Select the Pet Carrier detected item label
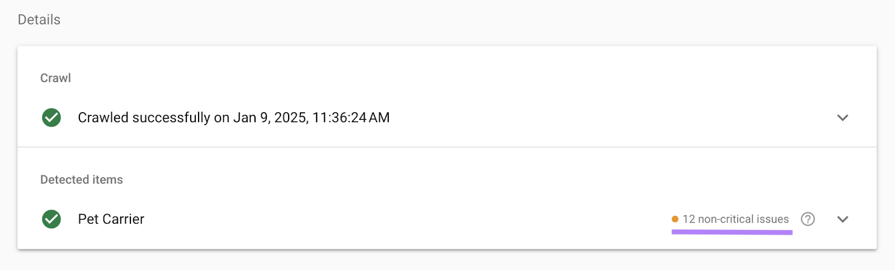The width and height of the screenshot is (895, 270). click(111, 219)
